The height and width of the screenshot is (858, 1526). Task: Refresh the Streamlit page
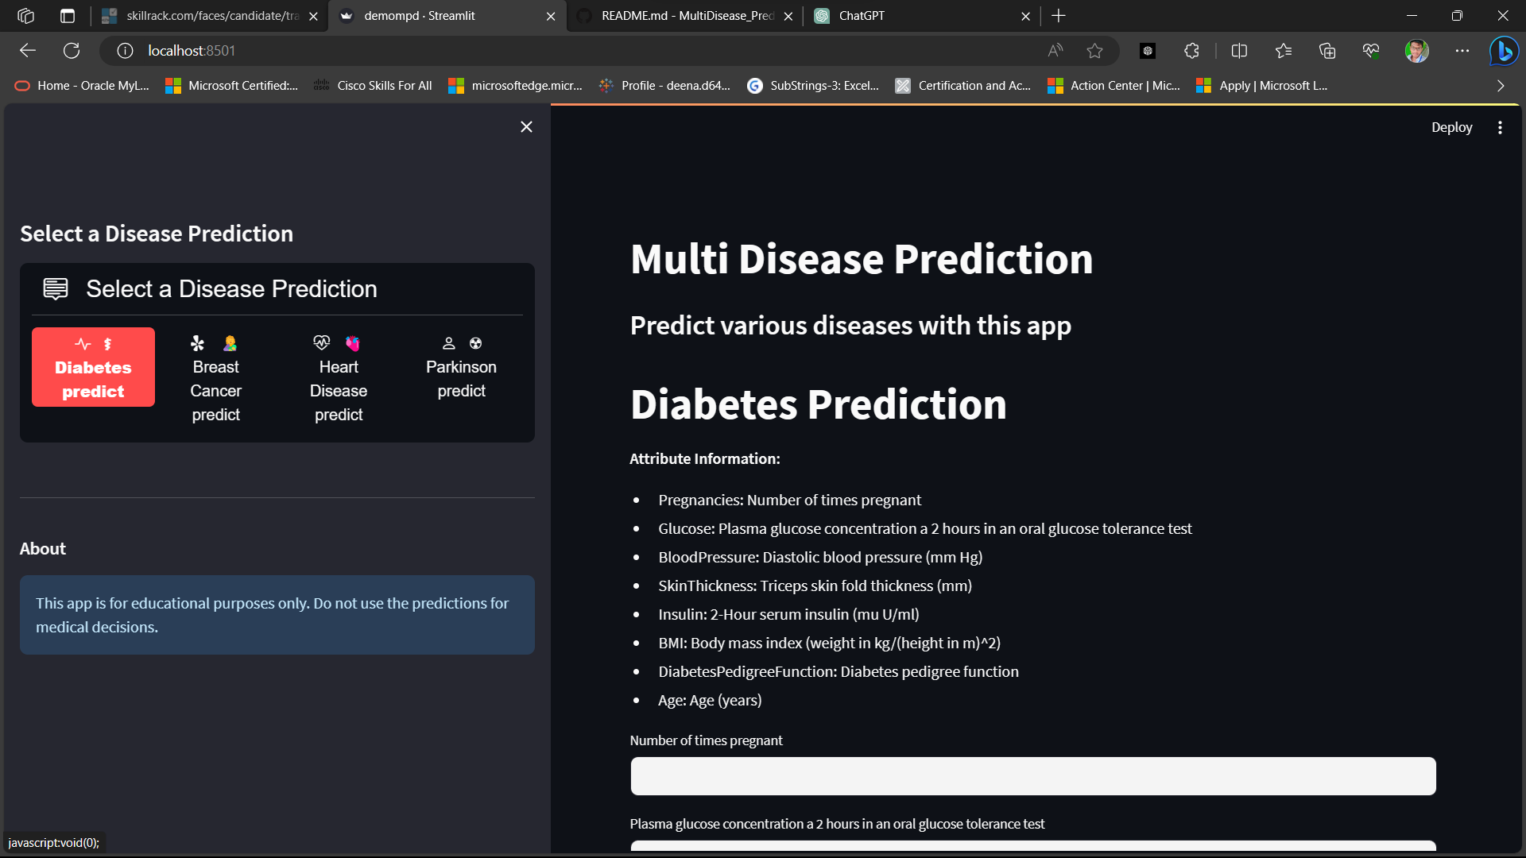click(x=72, y=50)
